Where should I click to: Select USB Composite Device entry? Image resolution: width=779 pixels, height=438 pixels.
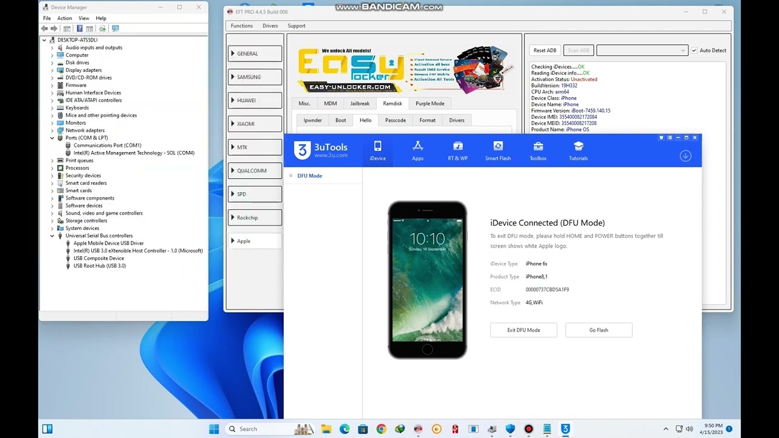99,258
